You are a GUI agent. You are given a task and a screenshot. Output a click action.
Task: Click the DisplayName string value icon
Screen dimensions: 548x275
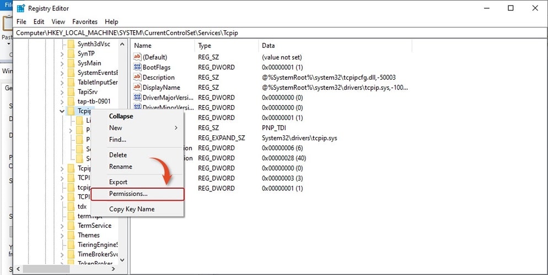(x=137, y=87)
